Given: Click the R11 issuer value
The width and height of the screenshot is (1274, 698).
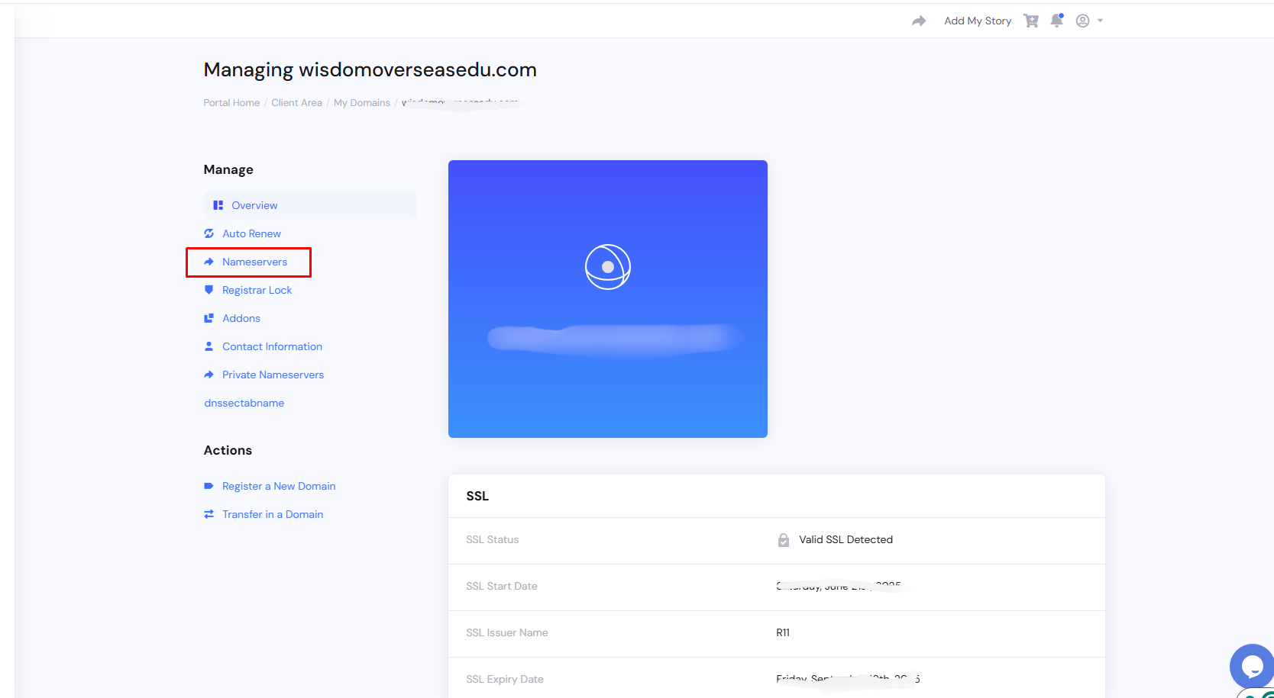Looking at the screenshot, I should pos(783,632).
